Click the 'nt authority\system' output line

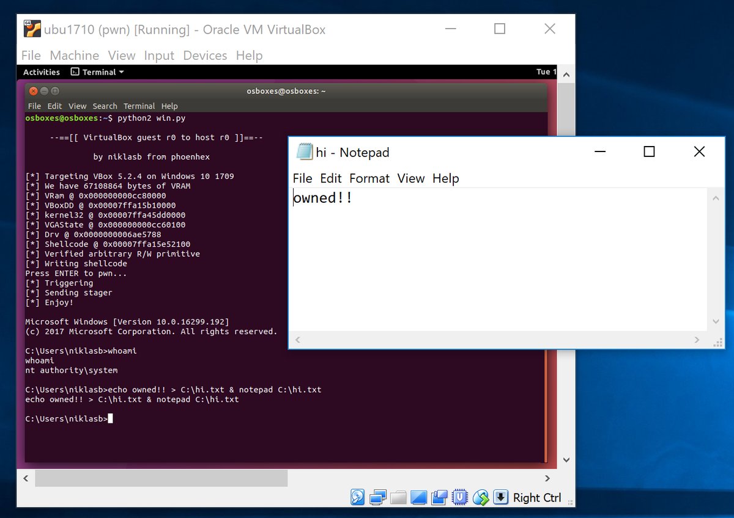pos(72,370)
